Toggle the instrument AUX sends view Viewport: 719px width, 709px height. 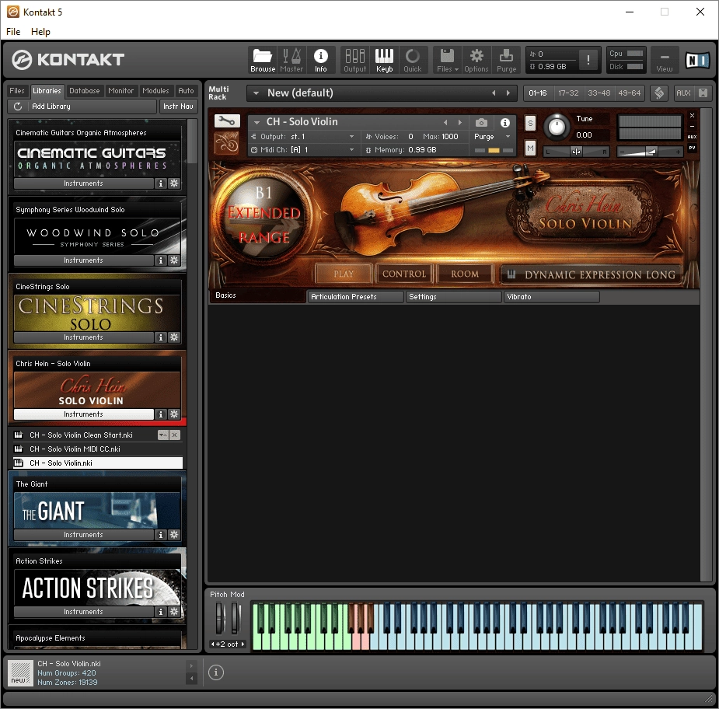pyautogui.click(x=692, y=137)
